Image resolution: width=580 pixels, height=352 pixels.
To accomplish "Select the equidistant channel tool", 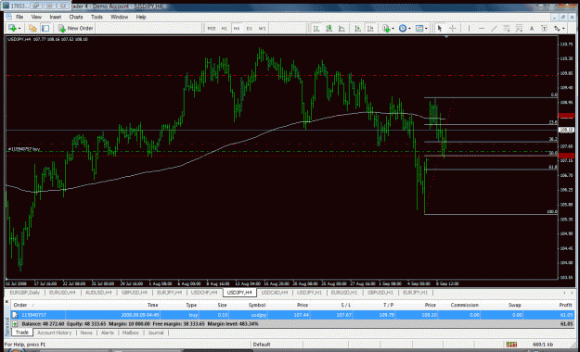I will (x=507, y=29).
